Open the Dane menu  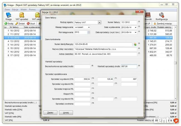[x=7, y=9]
